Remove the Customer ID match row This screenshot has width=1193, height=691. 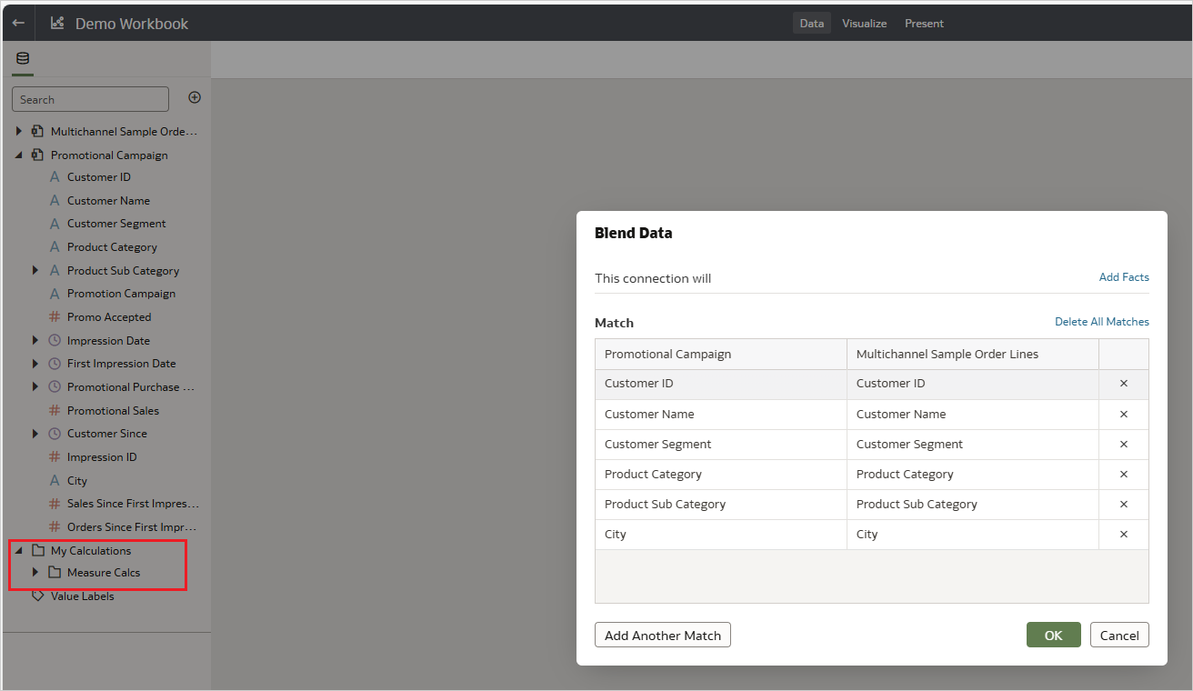(1123, 384)
